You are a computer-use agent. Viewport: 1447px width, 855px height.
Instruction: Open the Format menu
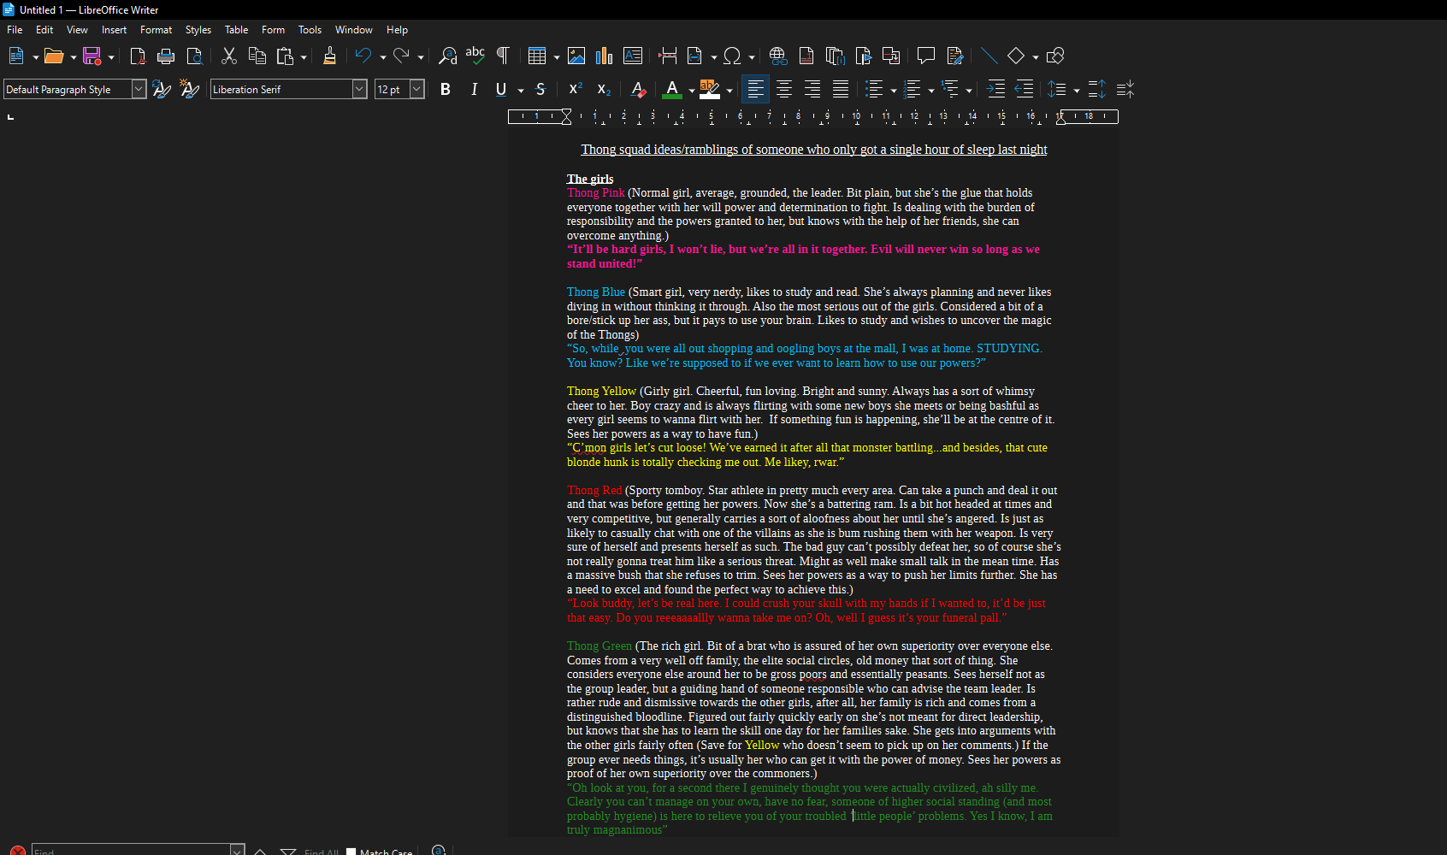156,30
